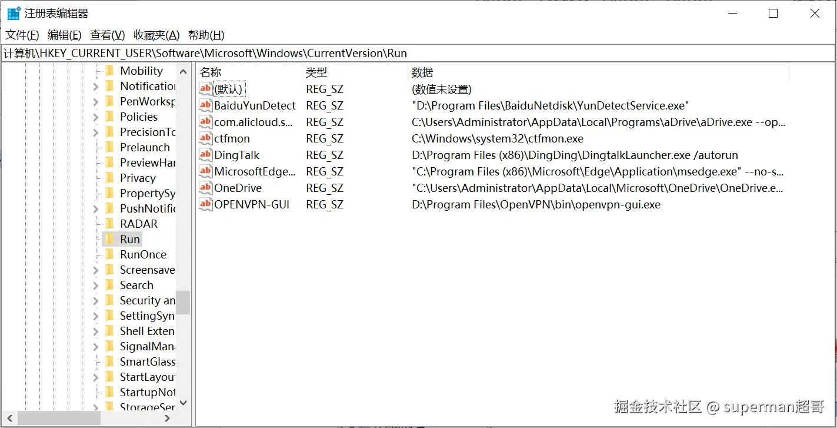Select the string icon of com.alicloud value
The image size is (837, 428).
(x=205, y=122)
